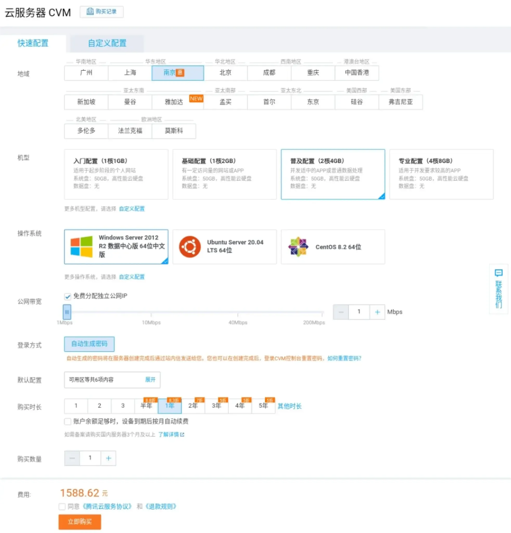Open purchase records via 购买记录 button
The width and height of the screenshot is (511, 533).
pos(101,12)
